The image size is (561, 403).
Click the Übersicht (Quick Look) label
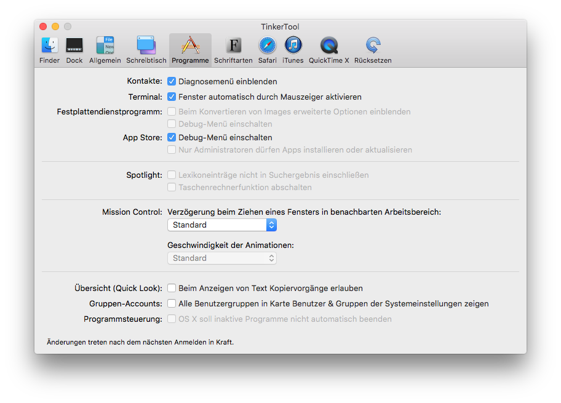(118, 288)
